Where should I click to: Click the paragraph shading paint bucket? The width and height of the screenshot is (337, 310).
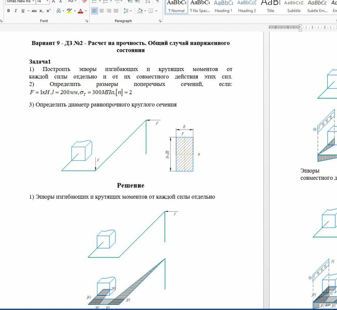[140, 11]
